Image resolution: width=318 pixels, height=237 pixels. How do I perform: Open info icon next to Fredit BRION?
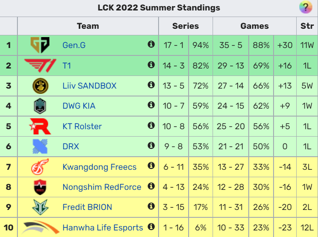(151, 206)
